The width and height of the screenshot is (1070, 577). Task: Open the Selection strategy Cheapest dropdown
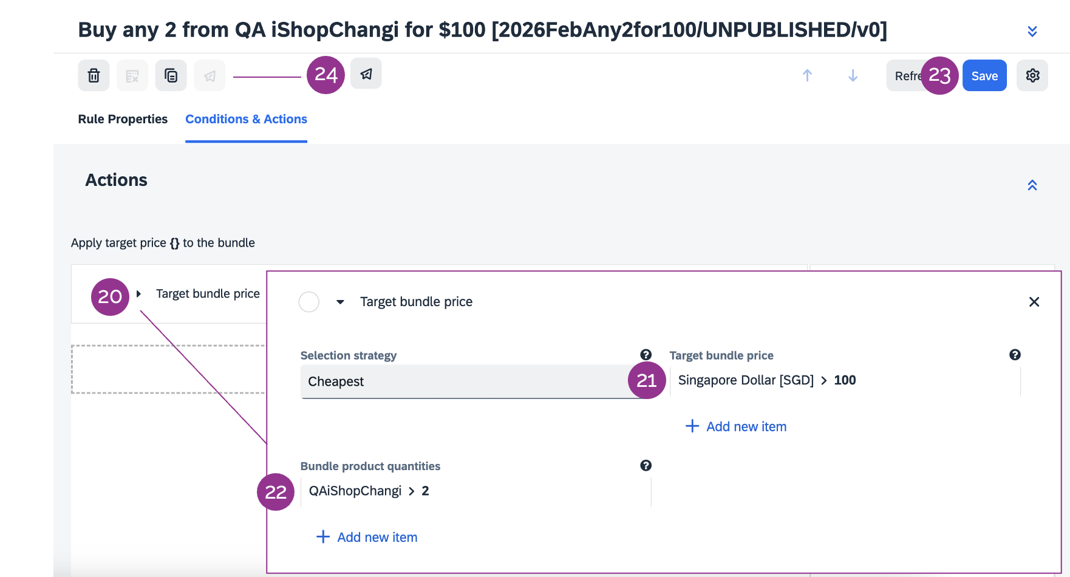pos(465,381)
